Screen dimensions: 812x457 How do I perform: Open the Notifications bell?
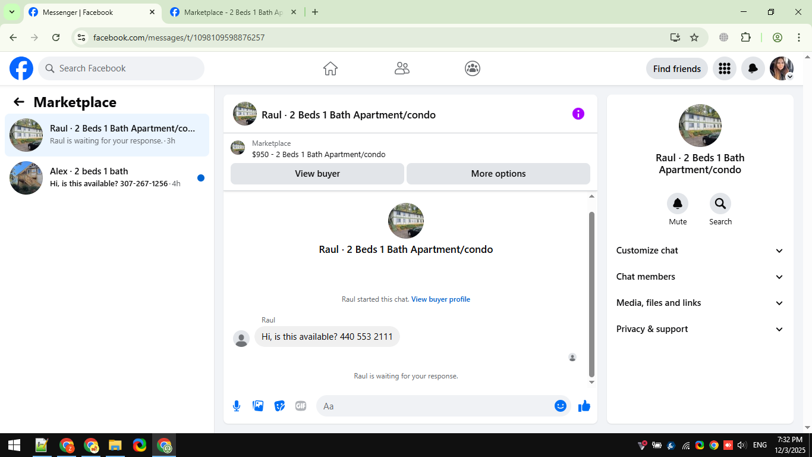pyautogui.click(x=753, y=68)
